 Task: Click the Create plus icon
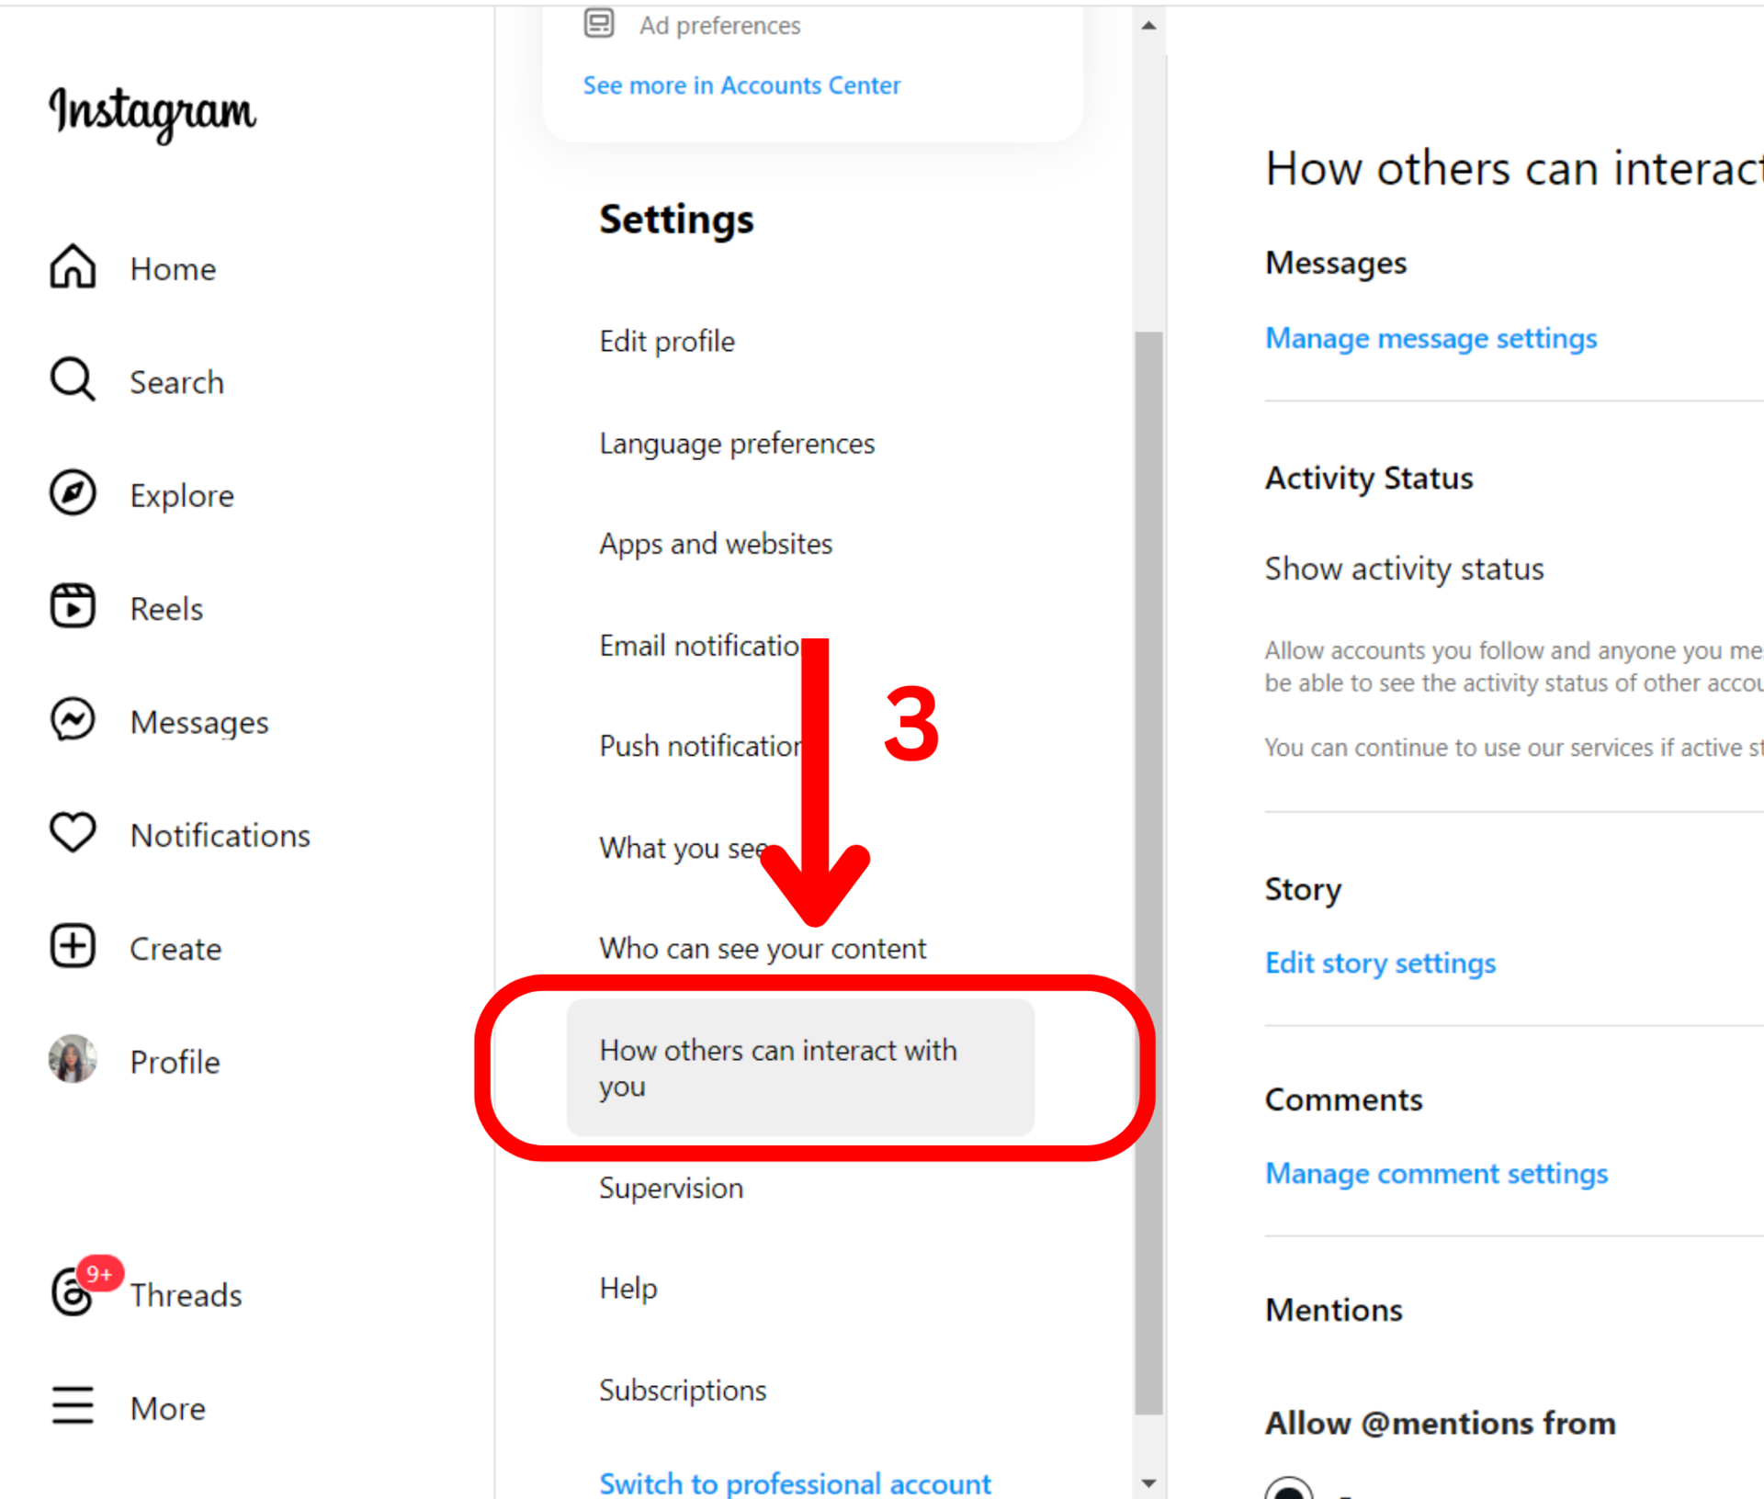pos(73,947)
